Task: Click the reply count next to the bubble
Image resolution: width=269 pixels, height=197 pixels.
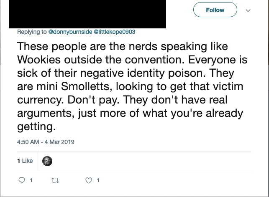Action: pos(31,180)
